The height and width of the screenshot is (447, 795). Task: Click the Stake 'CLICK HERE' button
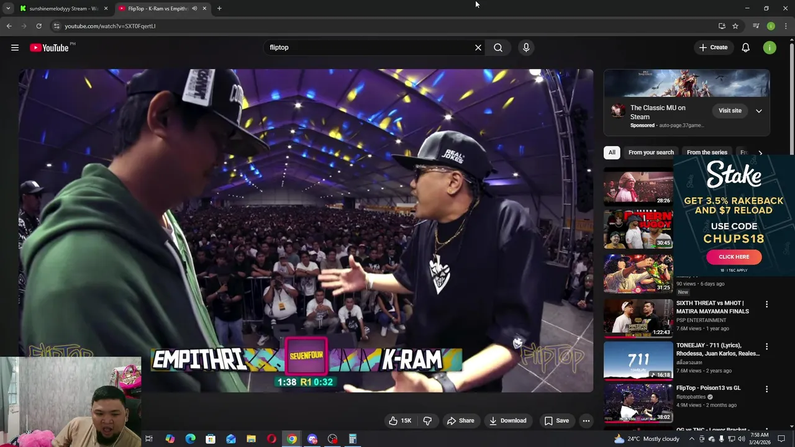(x=734, y=257)
